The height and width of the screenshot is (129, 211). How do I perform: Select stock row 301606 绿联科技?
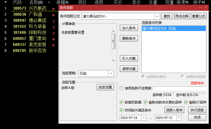[x=29, y=32]
